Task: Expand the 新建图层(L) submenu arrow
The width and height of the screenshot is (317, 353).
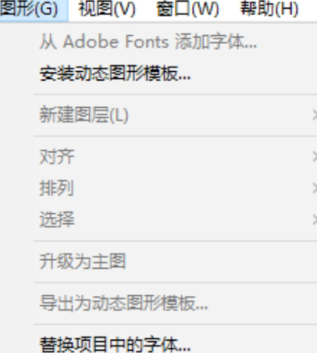Action: (x=315, y=115)
